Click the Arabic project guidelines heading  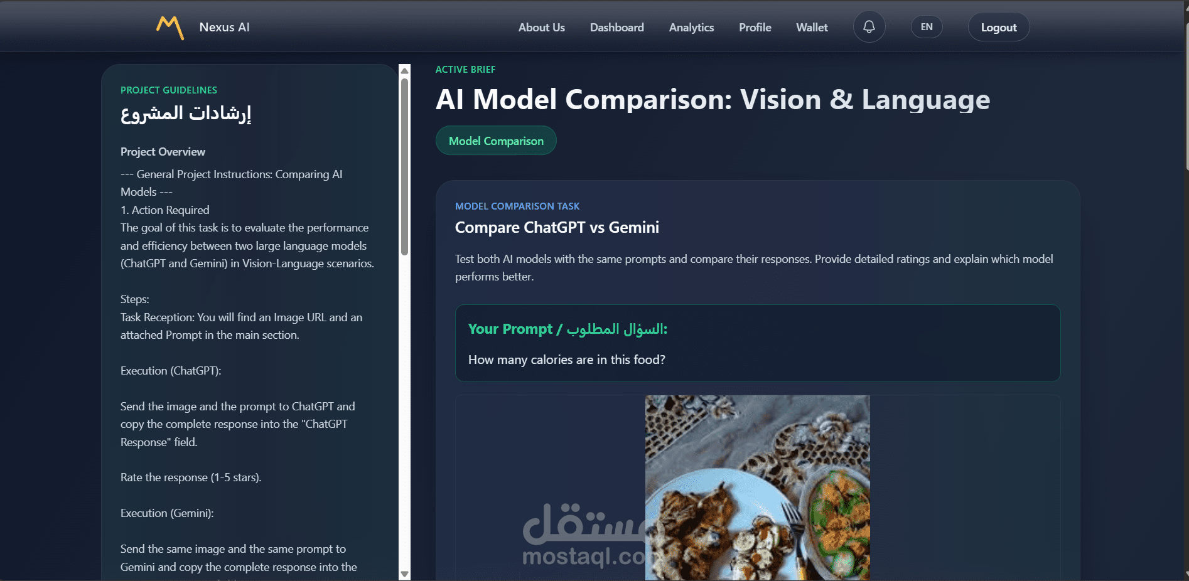coord(186,114)
